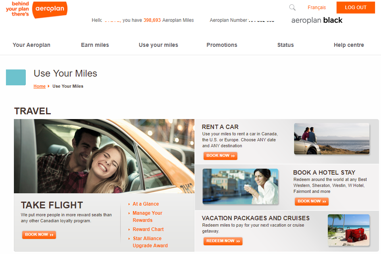Open the Manage Your Rewards link
This screenshot has height=254, width=381.
147,217
